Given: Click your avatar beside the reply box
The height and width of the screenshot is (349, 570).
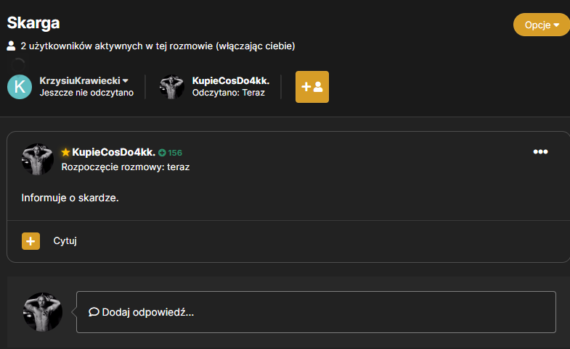Looking at the screenshot, I should tap(43, 312).
